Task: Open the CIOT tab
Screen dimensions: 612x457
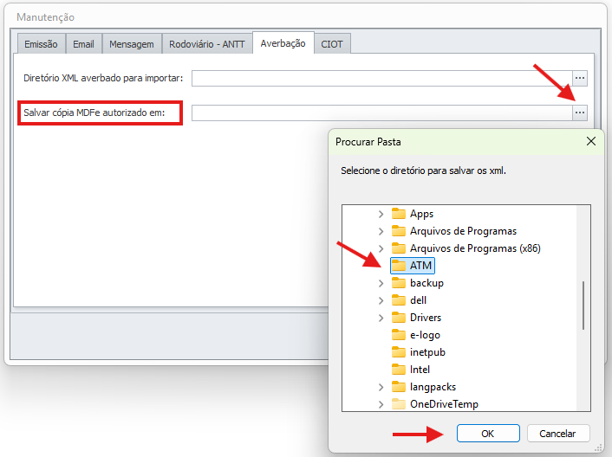Action: 332,44
